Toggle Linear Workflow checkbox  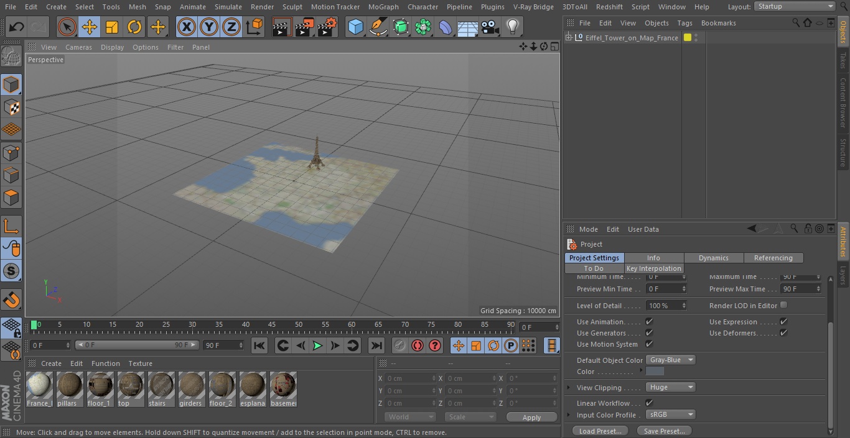click(x=649, y=403)
